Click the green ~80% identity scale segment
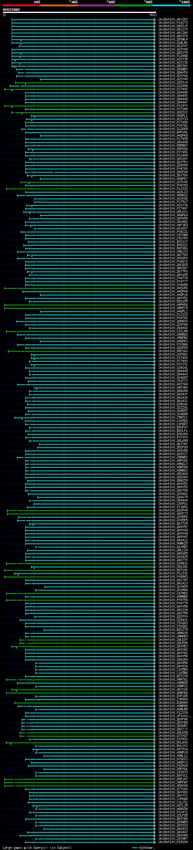This screenshot has height=850, width=193. (134, 5)
